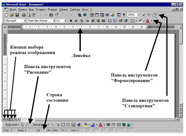Image resolution: width=186 pixels, height=136 pixels.
Task: Toggle bold formatting (Ж button)
Action: 71,21
